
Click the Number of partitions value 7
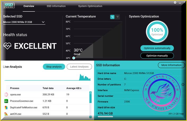tap(125, 85)
